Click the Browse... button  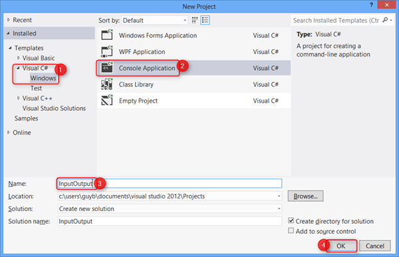pos(306,196)
